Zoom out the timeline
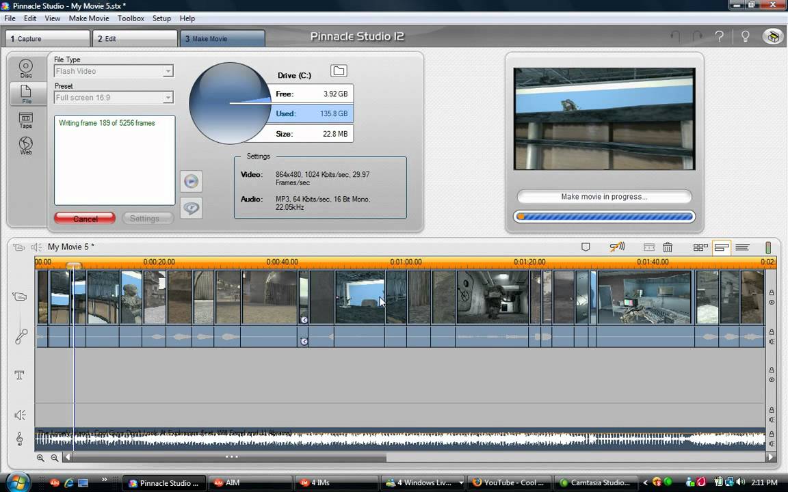This screenshot has height=492, width=788. [x=54, y=457]
